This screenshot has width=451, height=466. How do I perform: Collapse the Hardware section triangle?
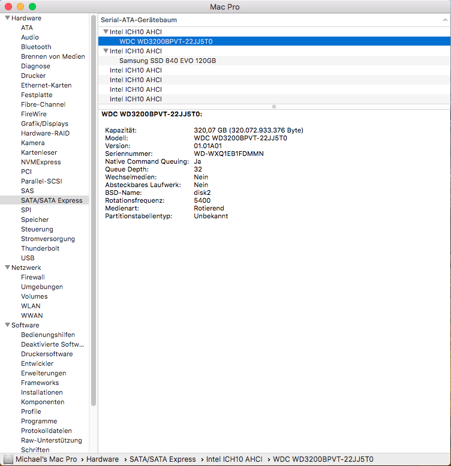pyautogui.click(x=7, y=18)
